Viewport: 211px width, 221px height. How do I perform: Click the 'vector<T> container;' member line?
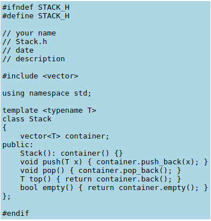[65, 136]
